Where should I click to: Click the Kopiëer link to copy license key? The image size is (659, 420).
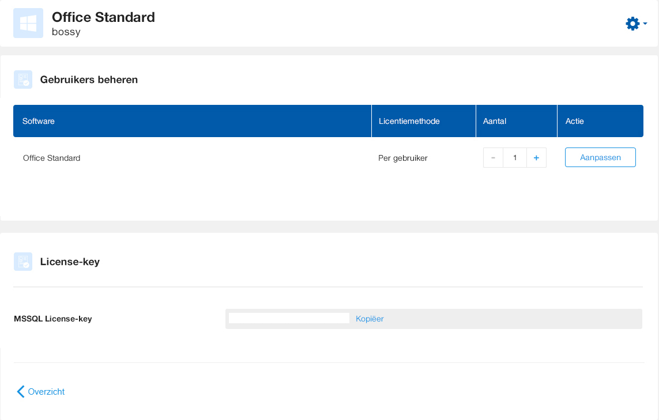click(370, 319)
